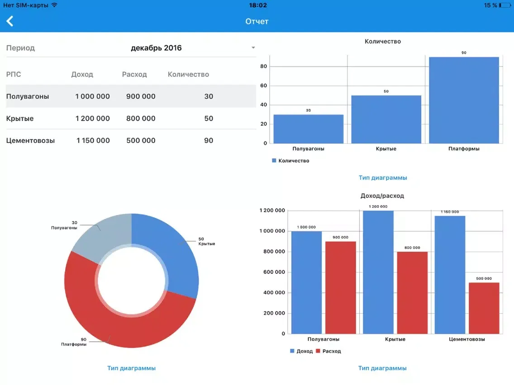Tap the Платформы bar showing 90

click(x=464, y=100)
